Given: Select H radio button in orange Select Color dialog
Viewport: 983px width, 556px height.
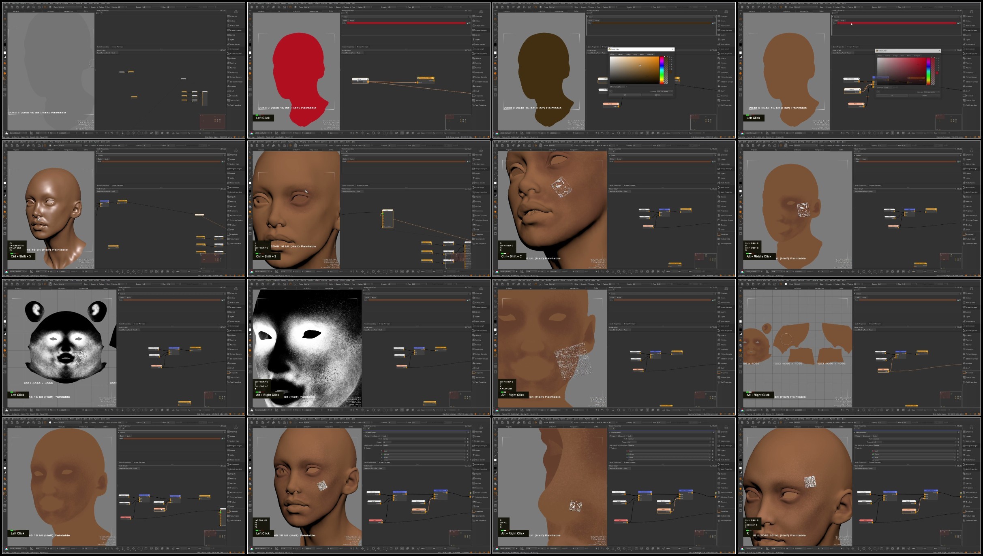Looking at the screenshot, I should click(670, 57).
